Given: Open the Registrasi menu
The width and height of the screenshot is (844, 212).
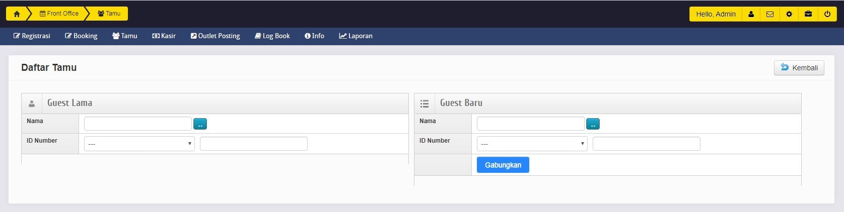Looking at the screenshot, I should [x=32, y=36].
